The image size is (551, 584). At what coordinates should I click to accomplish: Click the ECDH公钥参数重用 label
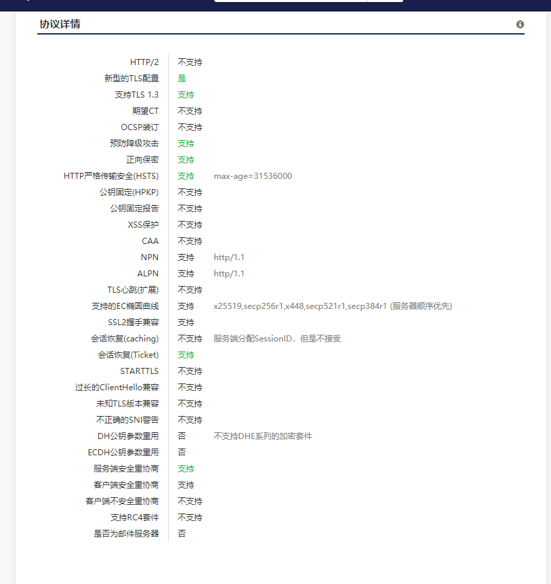(123, 453)
